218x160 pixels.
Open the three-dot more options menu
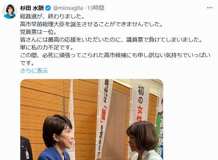tap(210, 8)
